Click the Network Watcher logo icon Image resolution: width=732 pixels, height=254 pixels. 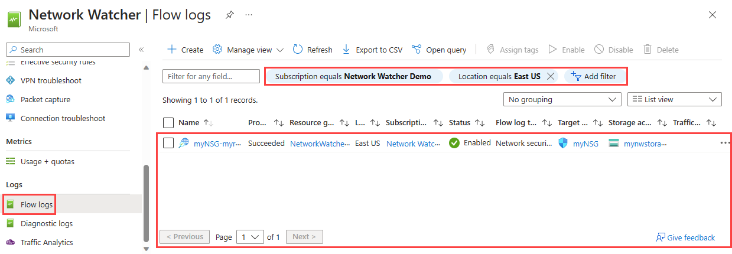pos(14,19)
